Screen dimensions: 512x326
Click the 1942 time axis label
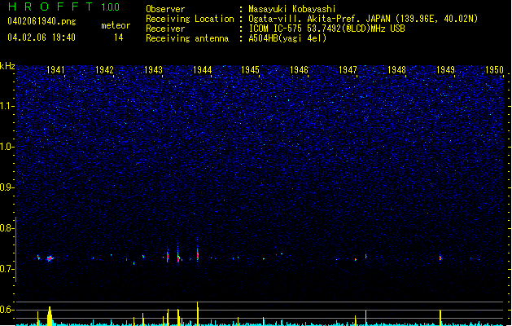coord(104,70)
